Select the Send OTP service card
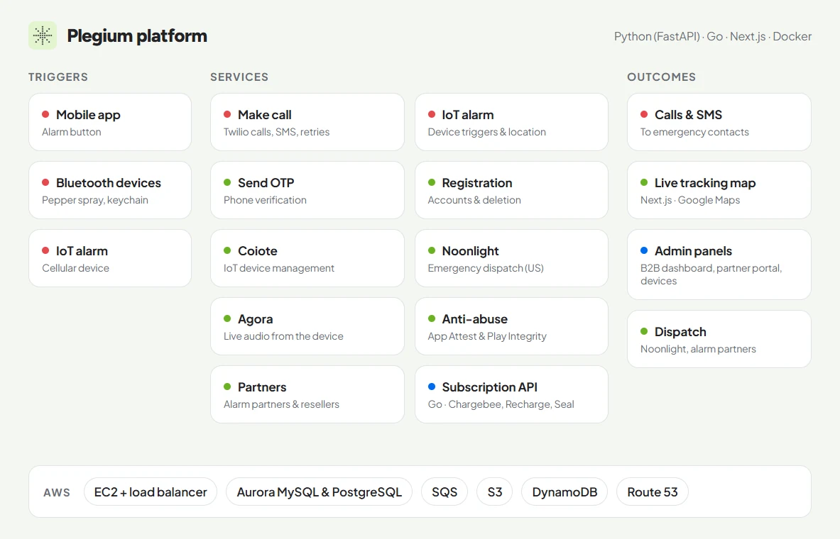 [x=307, y=190]
